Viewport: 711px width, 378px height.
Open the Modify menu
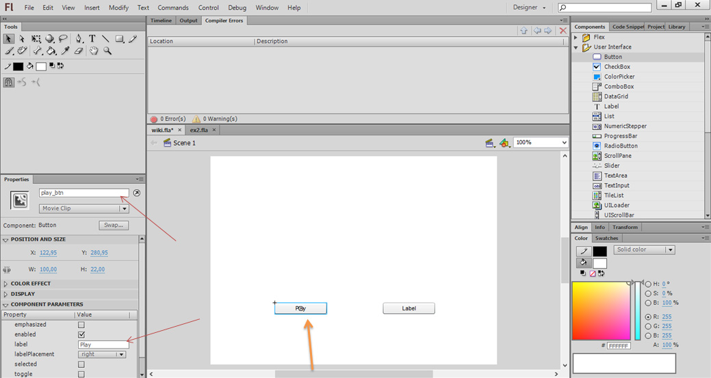point(118,8)
